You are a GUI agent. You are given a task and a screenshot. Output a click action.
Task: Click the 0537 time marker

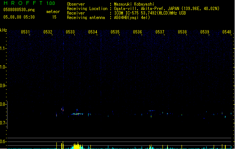[160, 32]
